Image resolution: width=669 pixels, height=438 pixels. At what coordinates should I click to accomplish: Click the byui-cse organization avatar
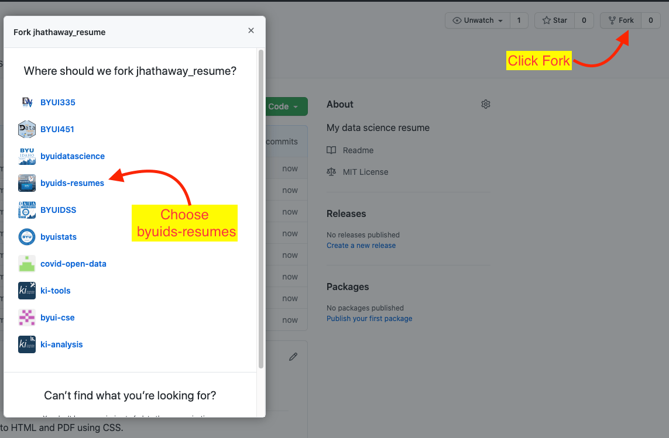(x=27, y=318)
